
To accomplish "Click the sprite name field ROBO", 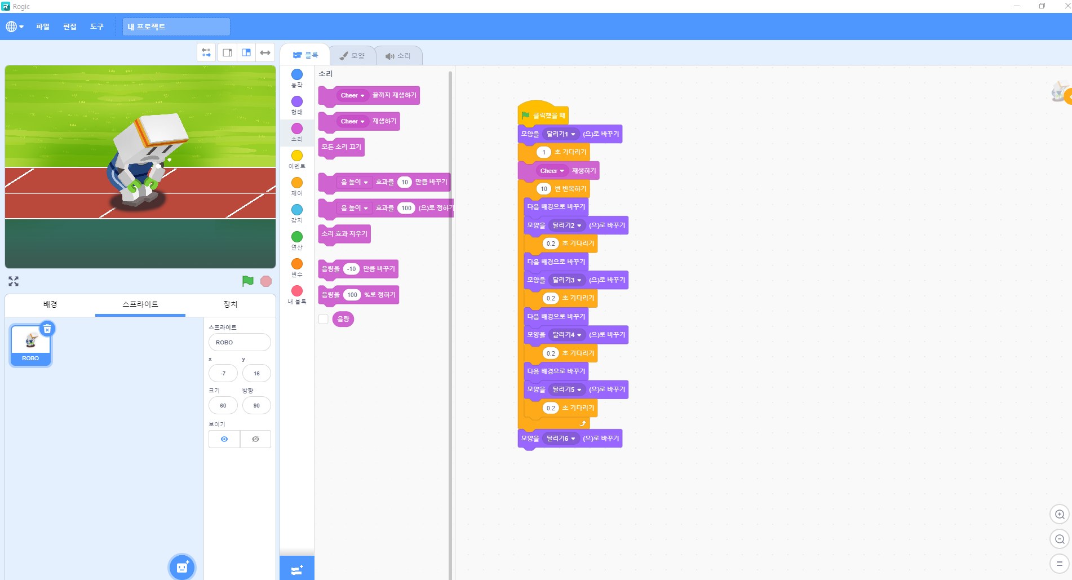I will click(x=240, y=342).
